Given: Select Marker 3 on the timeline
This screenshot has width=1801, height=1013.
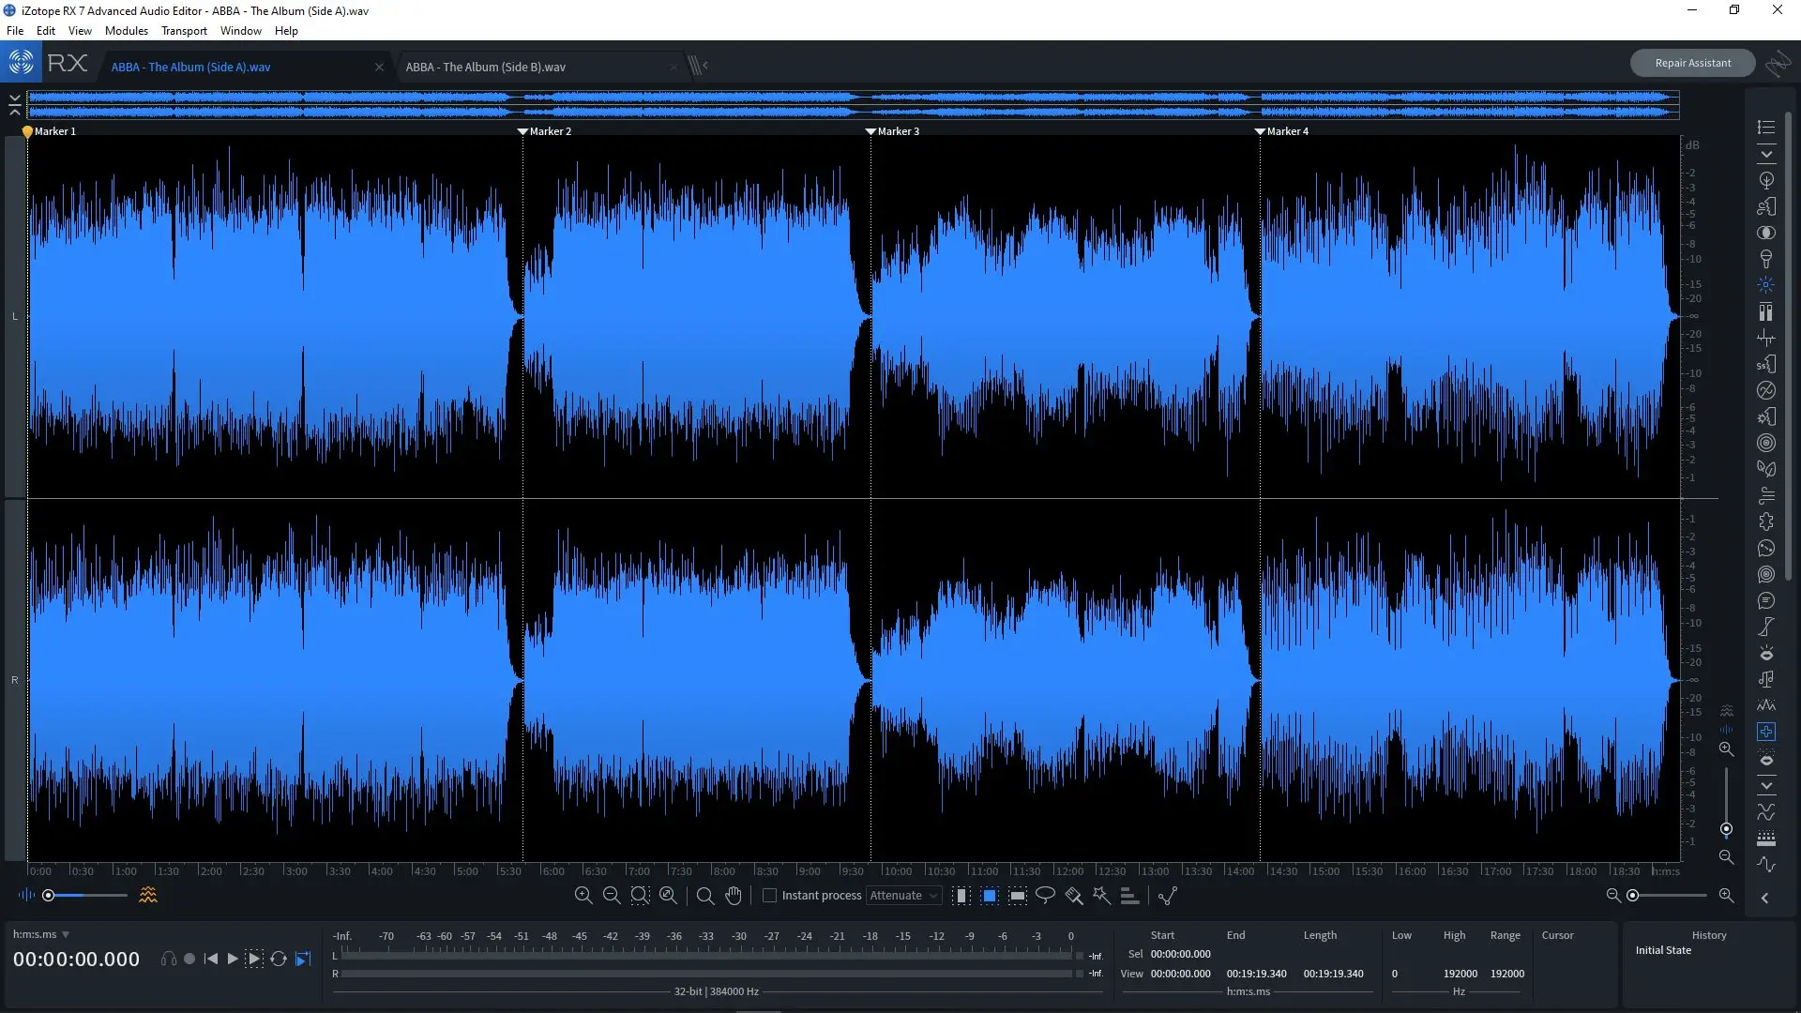Looking at the screenshot, I should (x=891, y=131).
